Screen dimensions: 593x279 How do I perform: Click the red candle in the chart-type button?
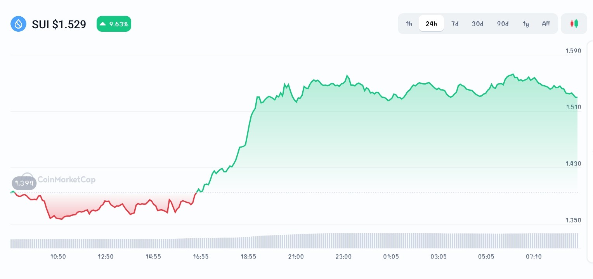tap(572, 23)
